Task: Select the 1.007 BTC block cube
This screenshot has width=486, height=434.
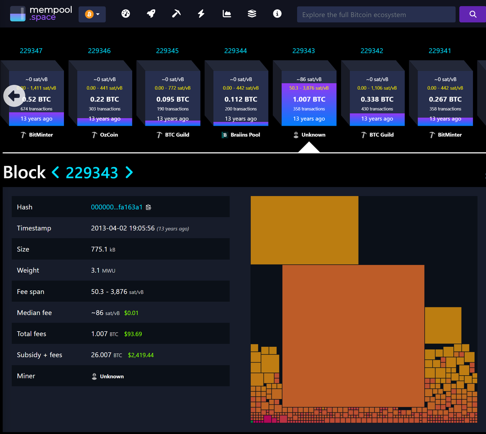Action: (309, 98)
